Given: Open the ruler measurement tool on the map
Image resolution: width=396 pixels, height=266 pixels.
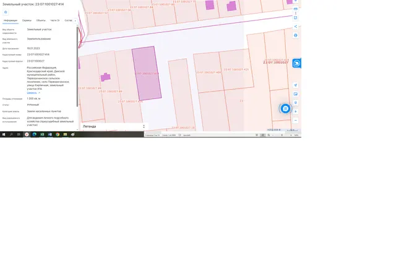Looking at the screenshot, I should [x=296, y=9].
